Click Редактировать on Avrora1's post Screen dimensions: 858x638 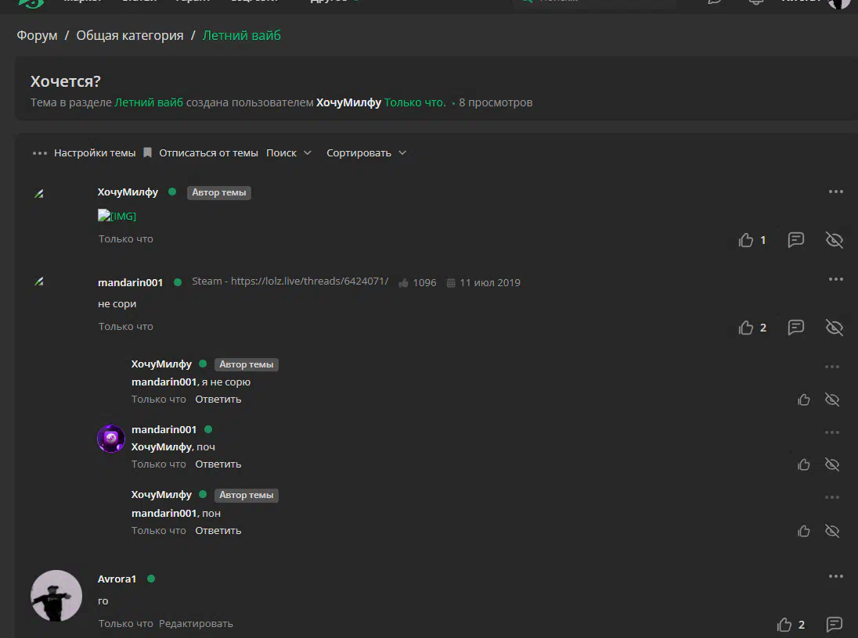[196, 624]
